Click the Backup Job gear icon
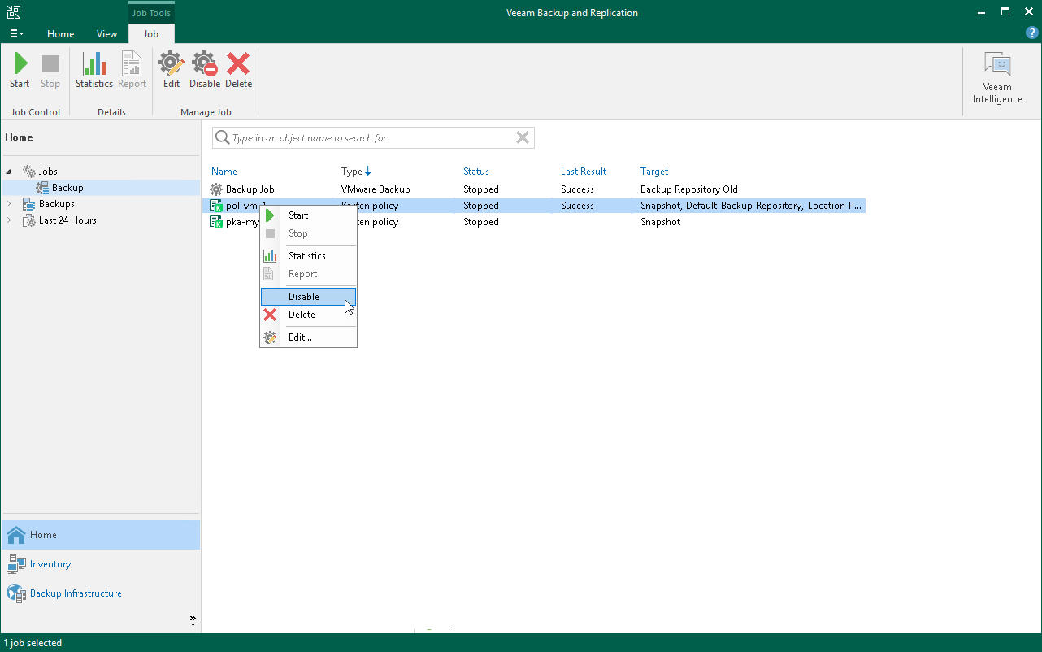 coord(216,189)
